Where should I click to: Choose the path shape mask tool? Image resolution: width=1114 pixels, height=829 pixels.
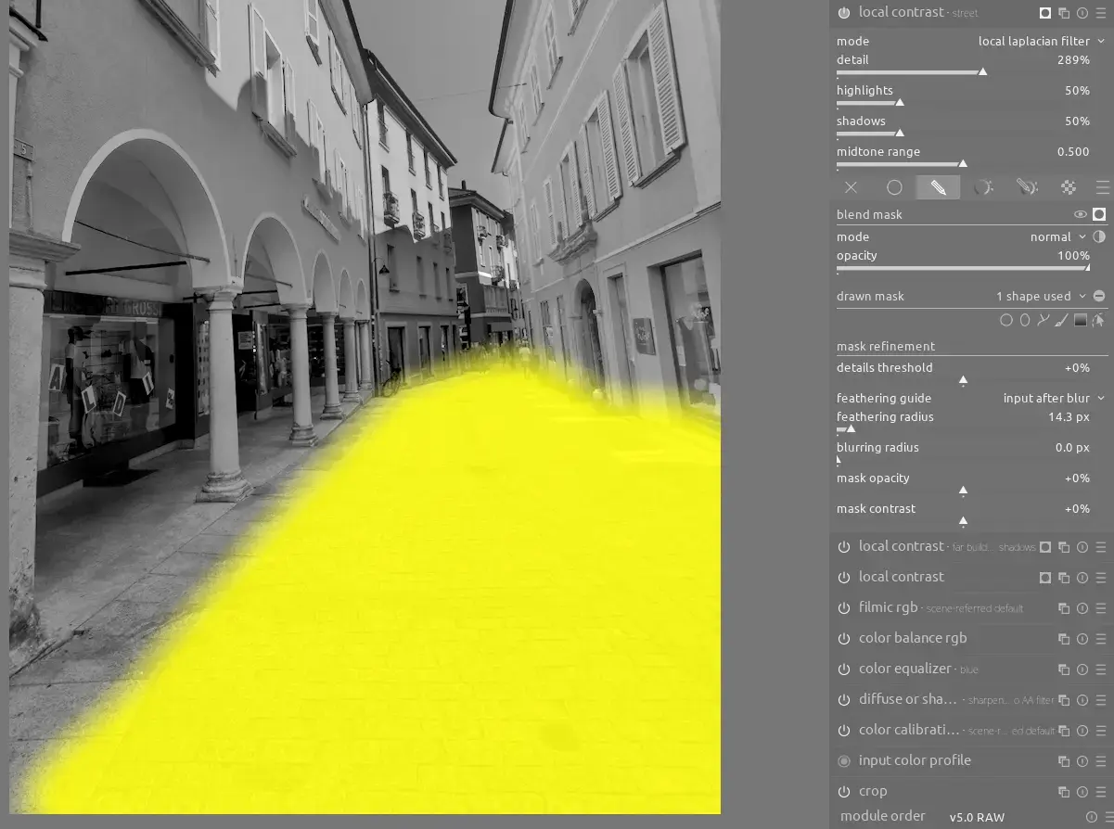click(x=1043, y=321)
